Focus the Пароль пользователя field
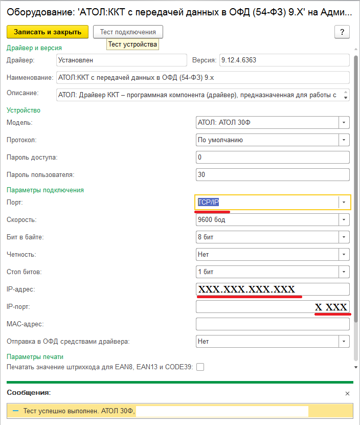Screen dimensions: 360x425 [273, 174]
